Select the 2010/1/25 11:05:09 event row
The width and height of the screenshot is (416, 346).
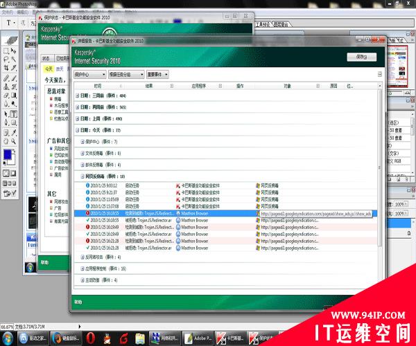pyautogui.click(x=225, y=199)
